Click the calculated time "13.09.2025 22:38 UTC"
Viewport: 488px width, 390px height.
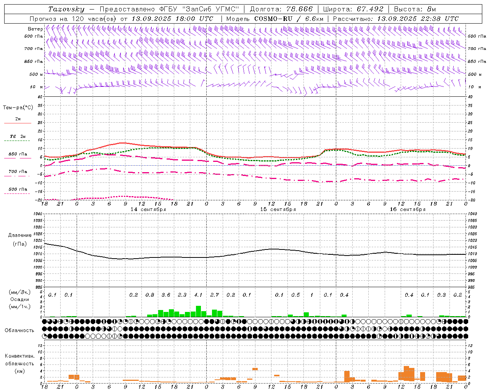tap(418, 19)
